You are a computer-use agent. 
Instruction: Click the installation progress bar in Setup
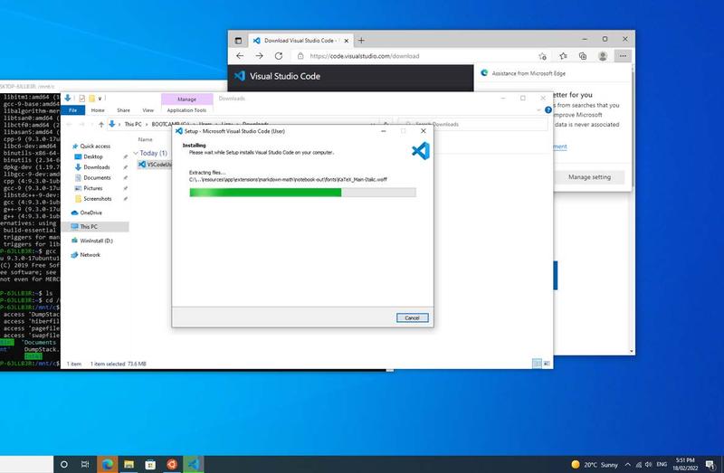(302, 193)
